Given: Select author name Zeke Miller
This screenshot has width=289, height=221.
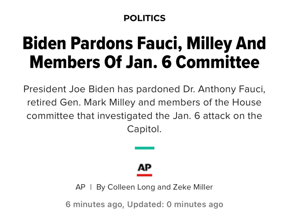Looking at the screenshot, I should point(193,187).
